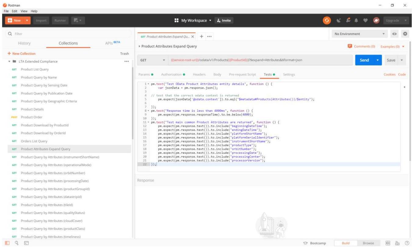Switch to Browse mode

click(x=368, y=243)
